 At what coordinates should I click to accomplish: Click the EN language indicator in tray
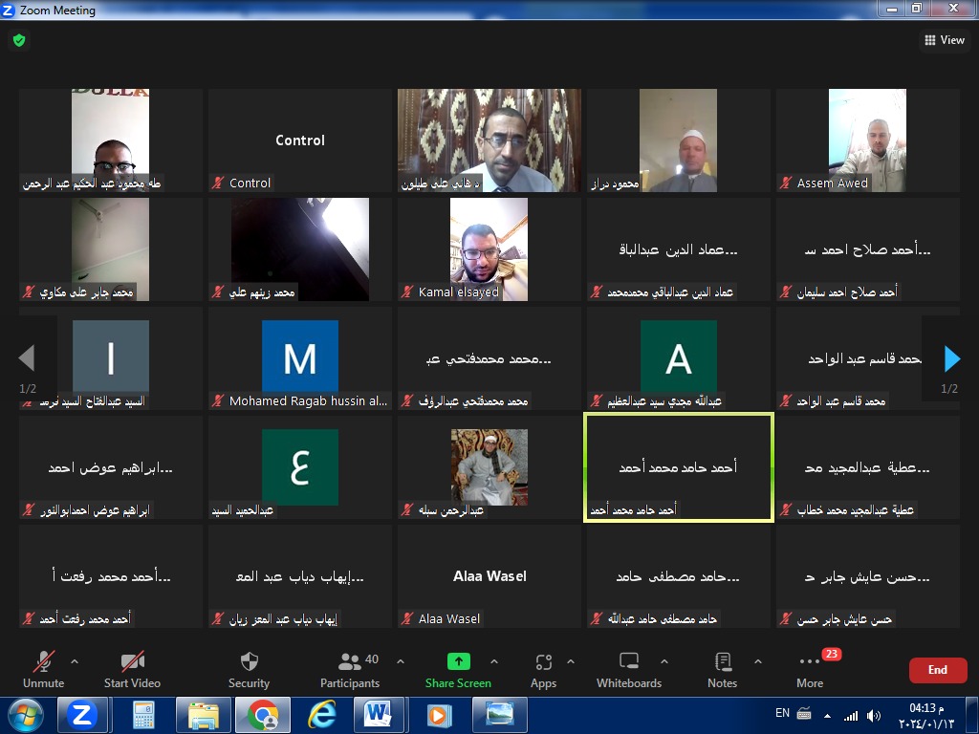(x=782, y=714)
